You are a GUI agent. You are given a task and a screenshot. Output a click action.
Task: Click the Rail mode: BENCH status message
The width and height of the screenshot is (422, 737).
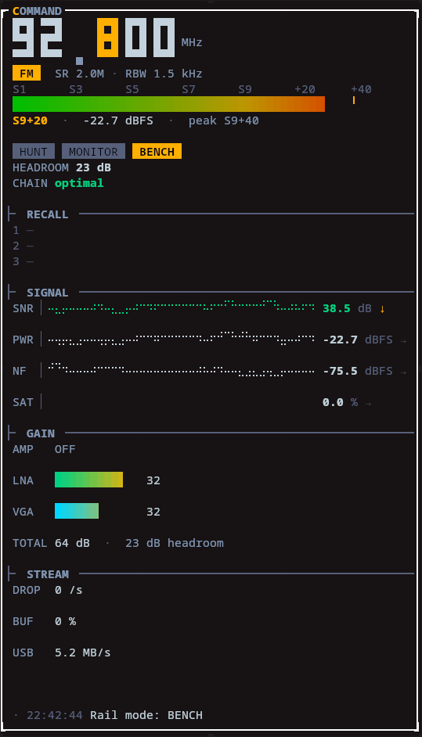coord(146,715)
